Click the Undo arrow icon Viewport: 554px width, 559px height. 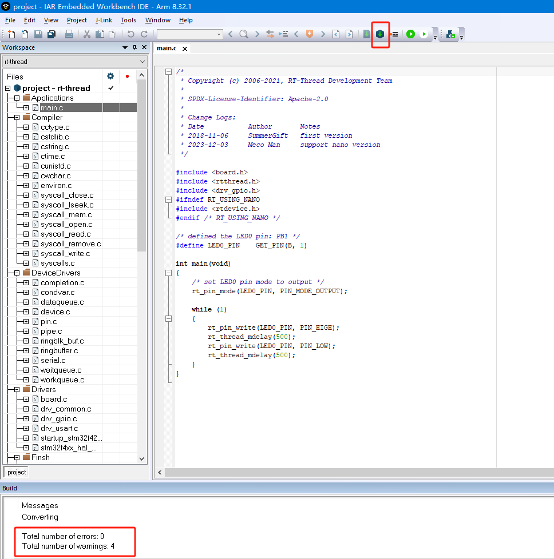[x=130, y=34]
